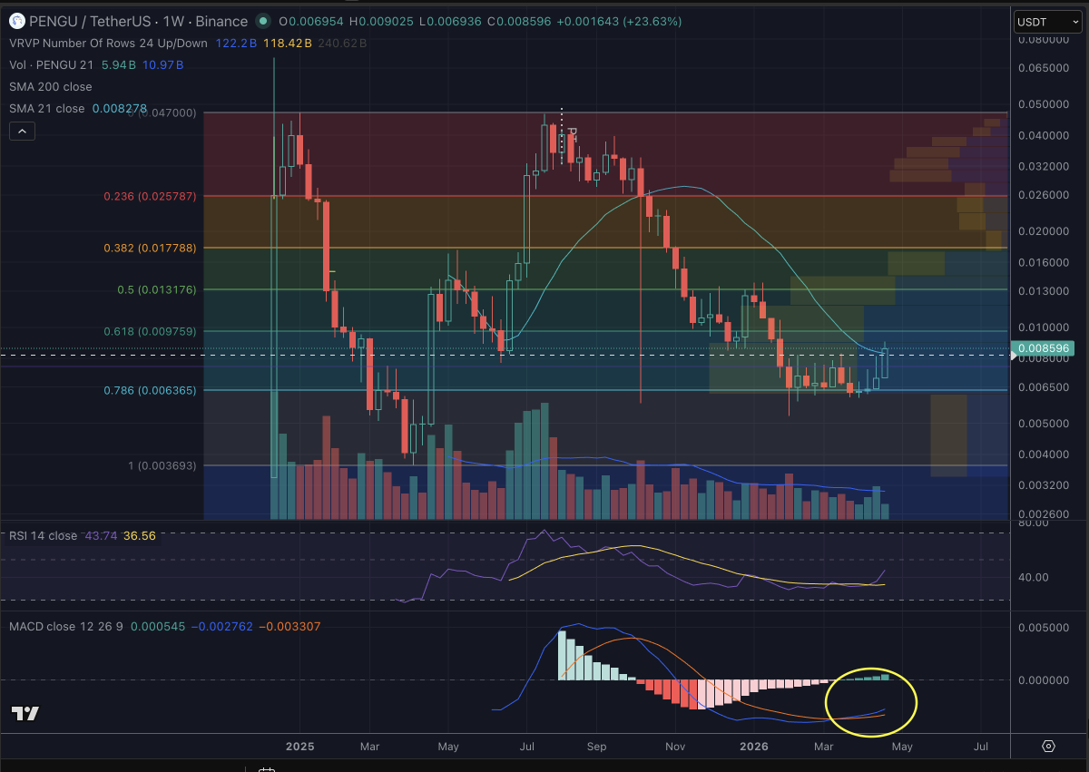
Task: Click the open value O0.006954
Action: pyautogui.click(x=312, y=21)
